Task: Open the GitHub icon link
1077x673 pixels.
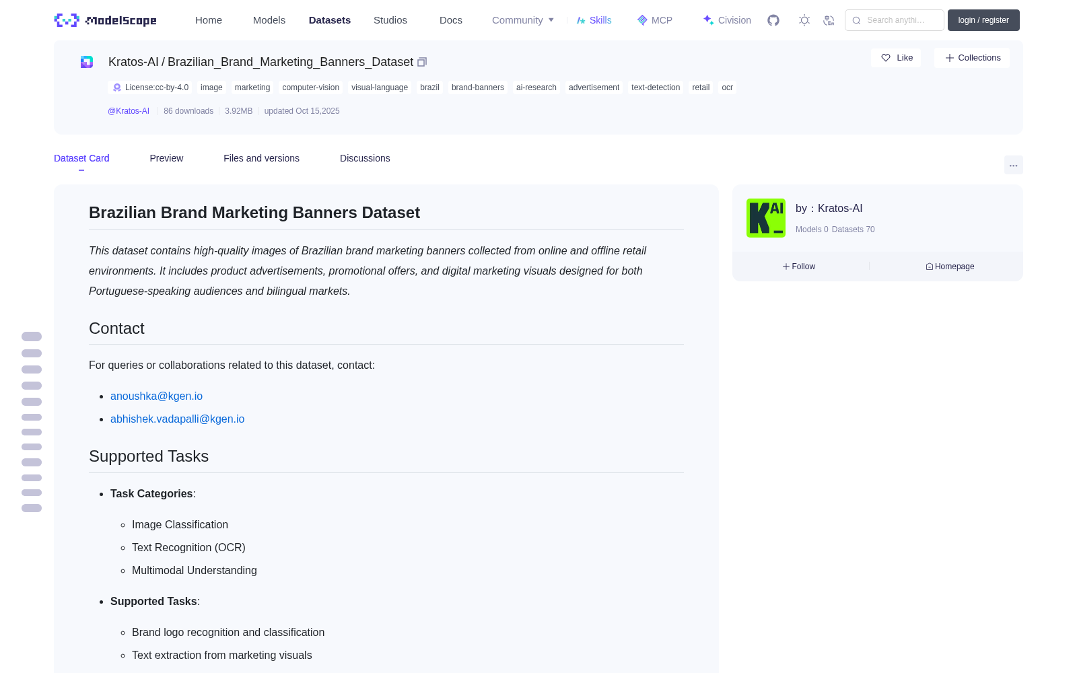Action: (773, 20)
